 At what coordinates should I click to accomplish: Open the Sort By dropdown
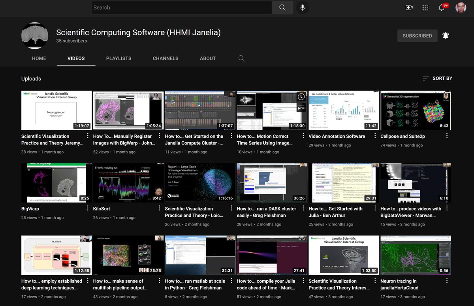(437, 78)
